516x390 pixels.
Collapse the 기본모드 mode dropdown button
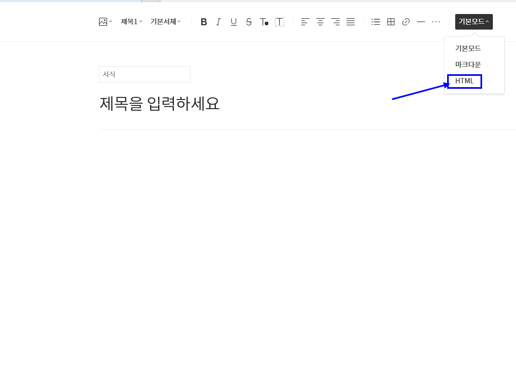(474, 22)
